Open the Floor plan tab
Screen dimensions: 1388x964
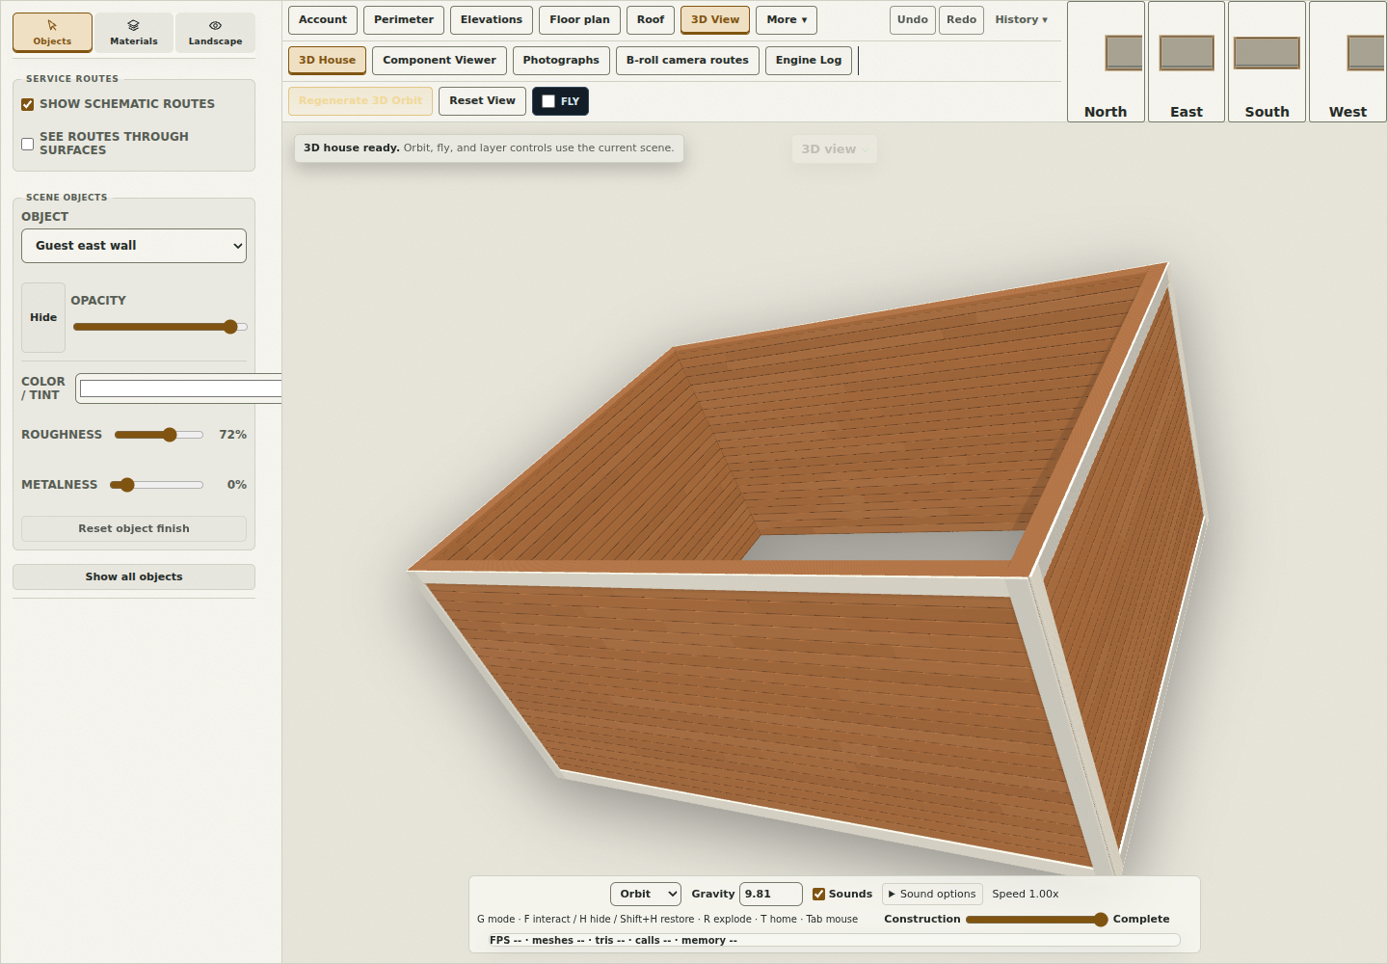(x=580, y=20)
